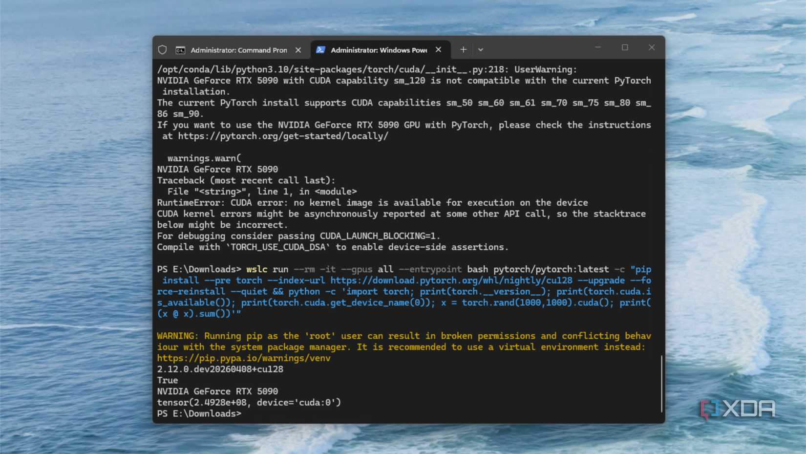This screenshot has height=454, width=806.
Task: Click 'CUDA_LAUNCH_BLOCKING=1' debugging line
Action: 298,236
